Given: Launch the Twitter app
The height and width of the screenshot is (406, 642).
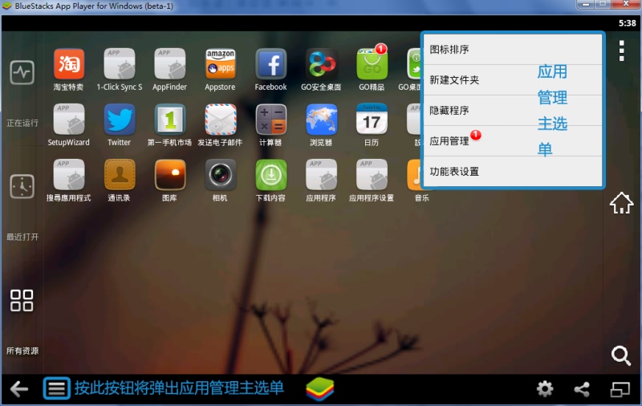Looking at the screenshot, I should coord(119,120).
